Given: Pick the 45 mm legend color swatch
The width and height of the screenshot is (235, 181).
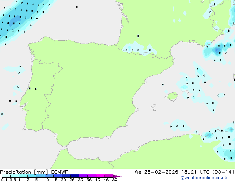Looking at the screenshot, I should pos(109,176).
